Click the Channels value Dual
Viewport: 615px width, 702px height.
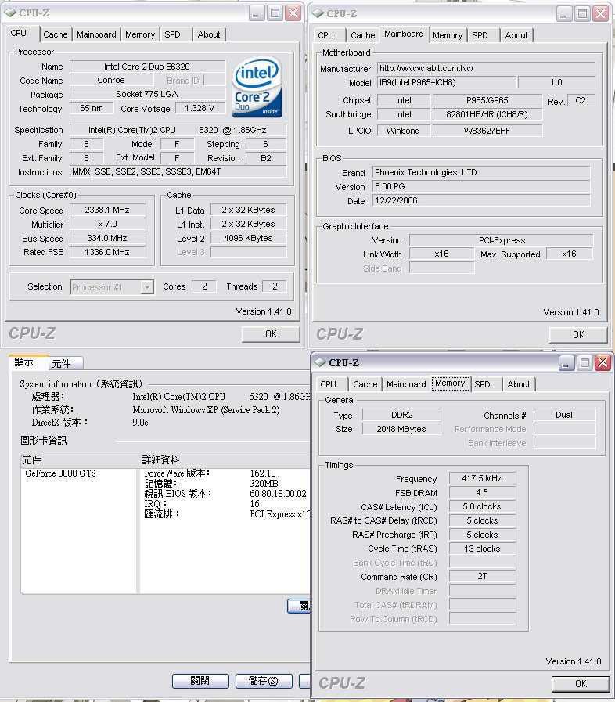(564, 415)
